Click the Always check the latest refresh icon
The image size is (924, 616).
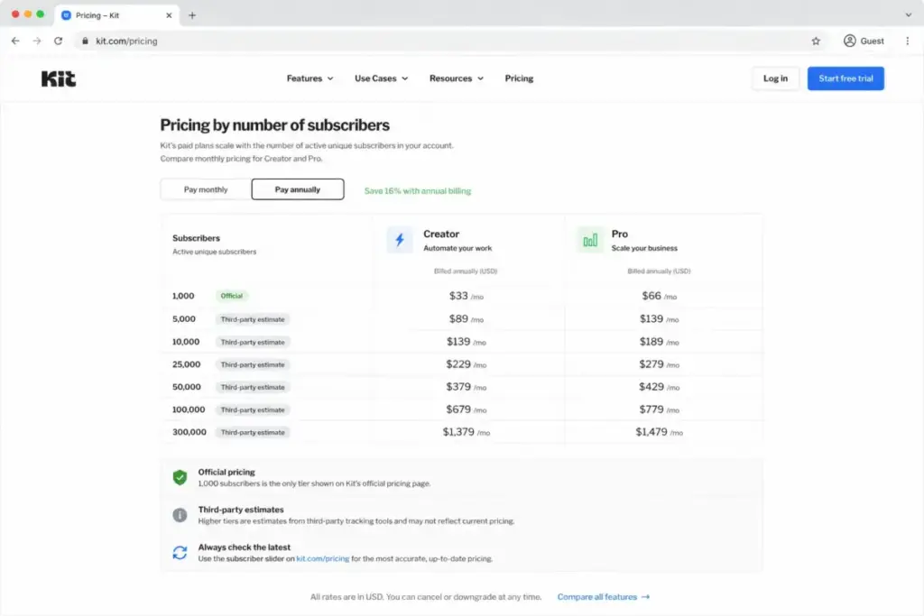(180, 552)
